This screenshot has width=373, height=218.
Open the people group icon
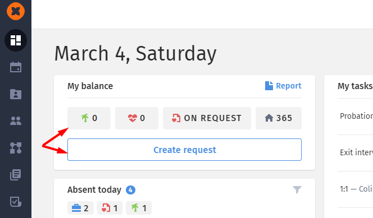click(x=16, y=120)
